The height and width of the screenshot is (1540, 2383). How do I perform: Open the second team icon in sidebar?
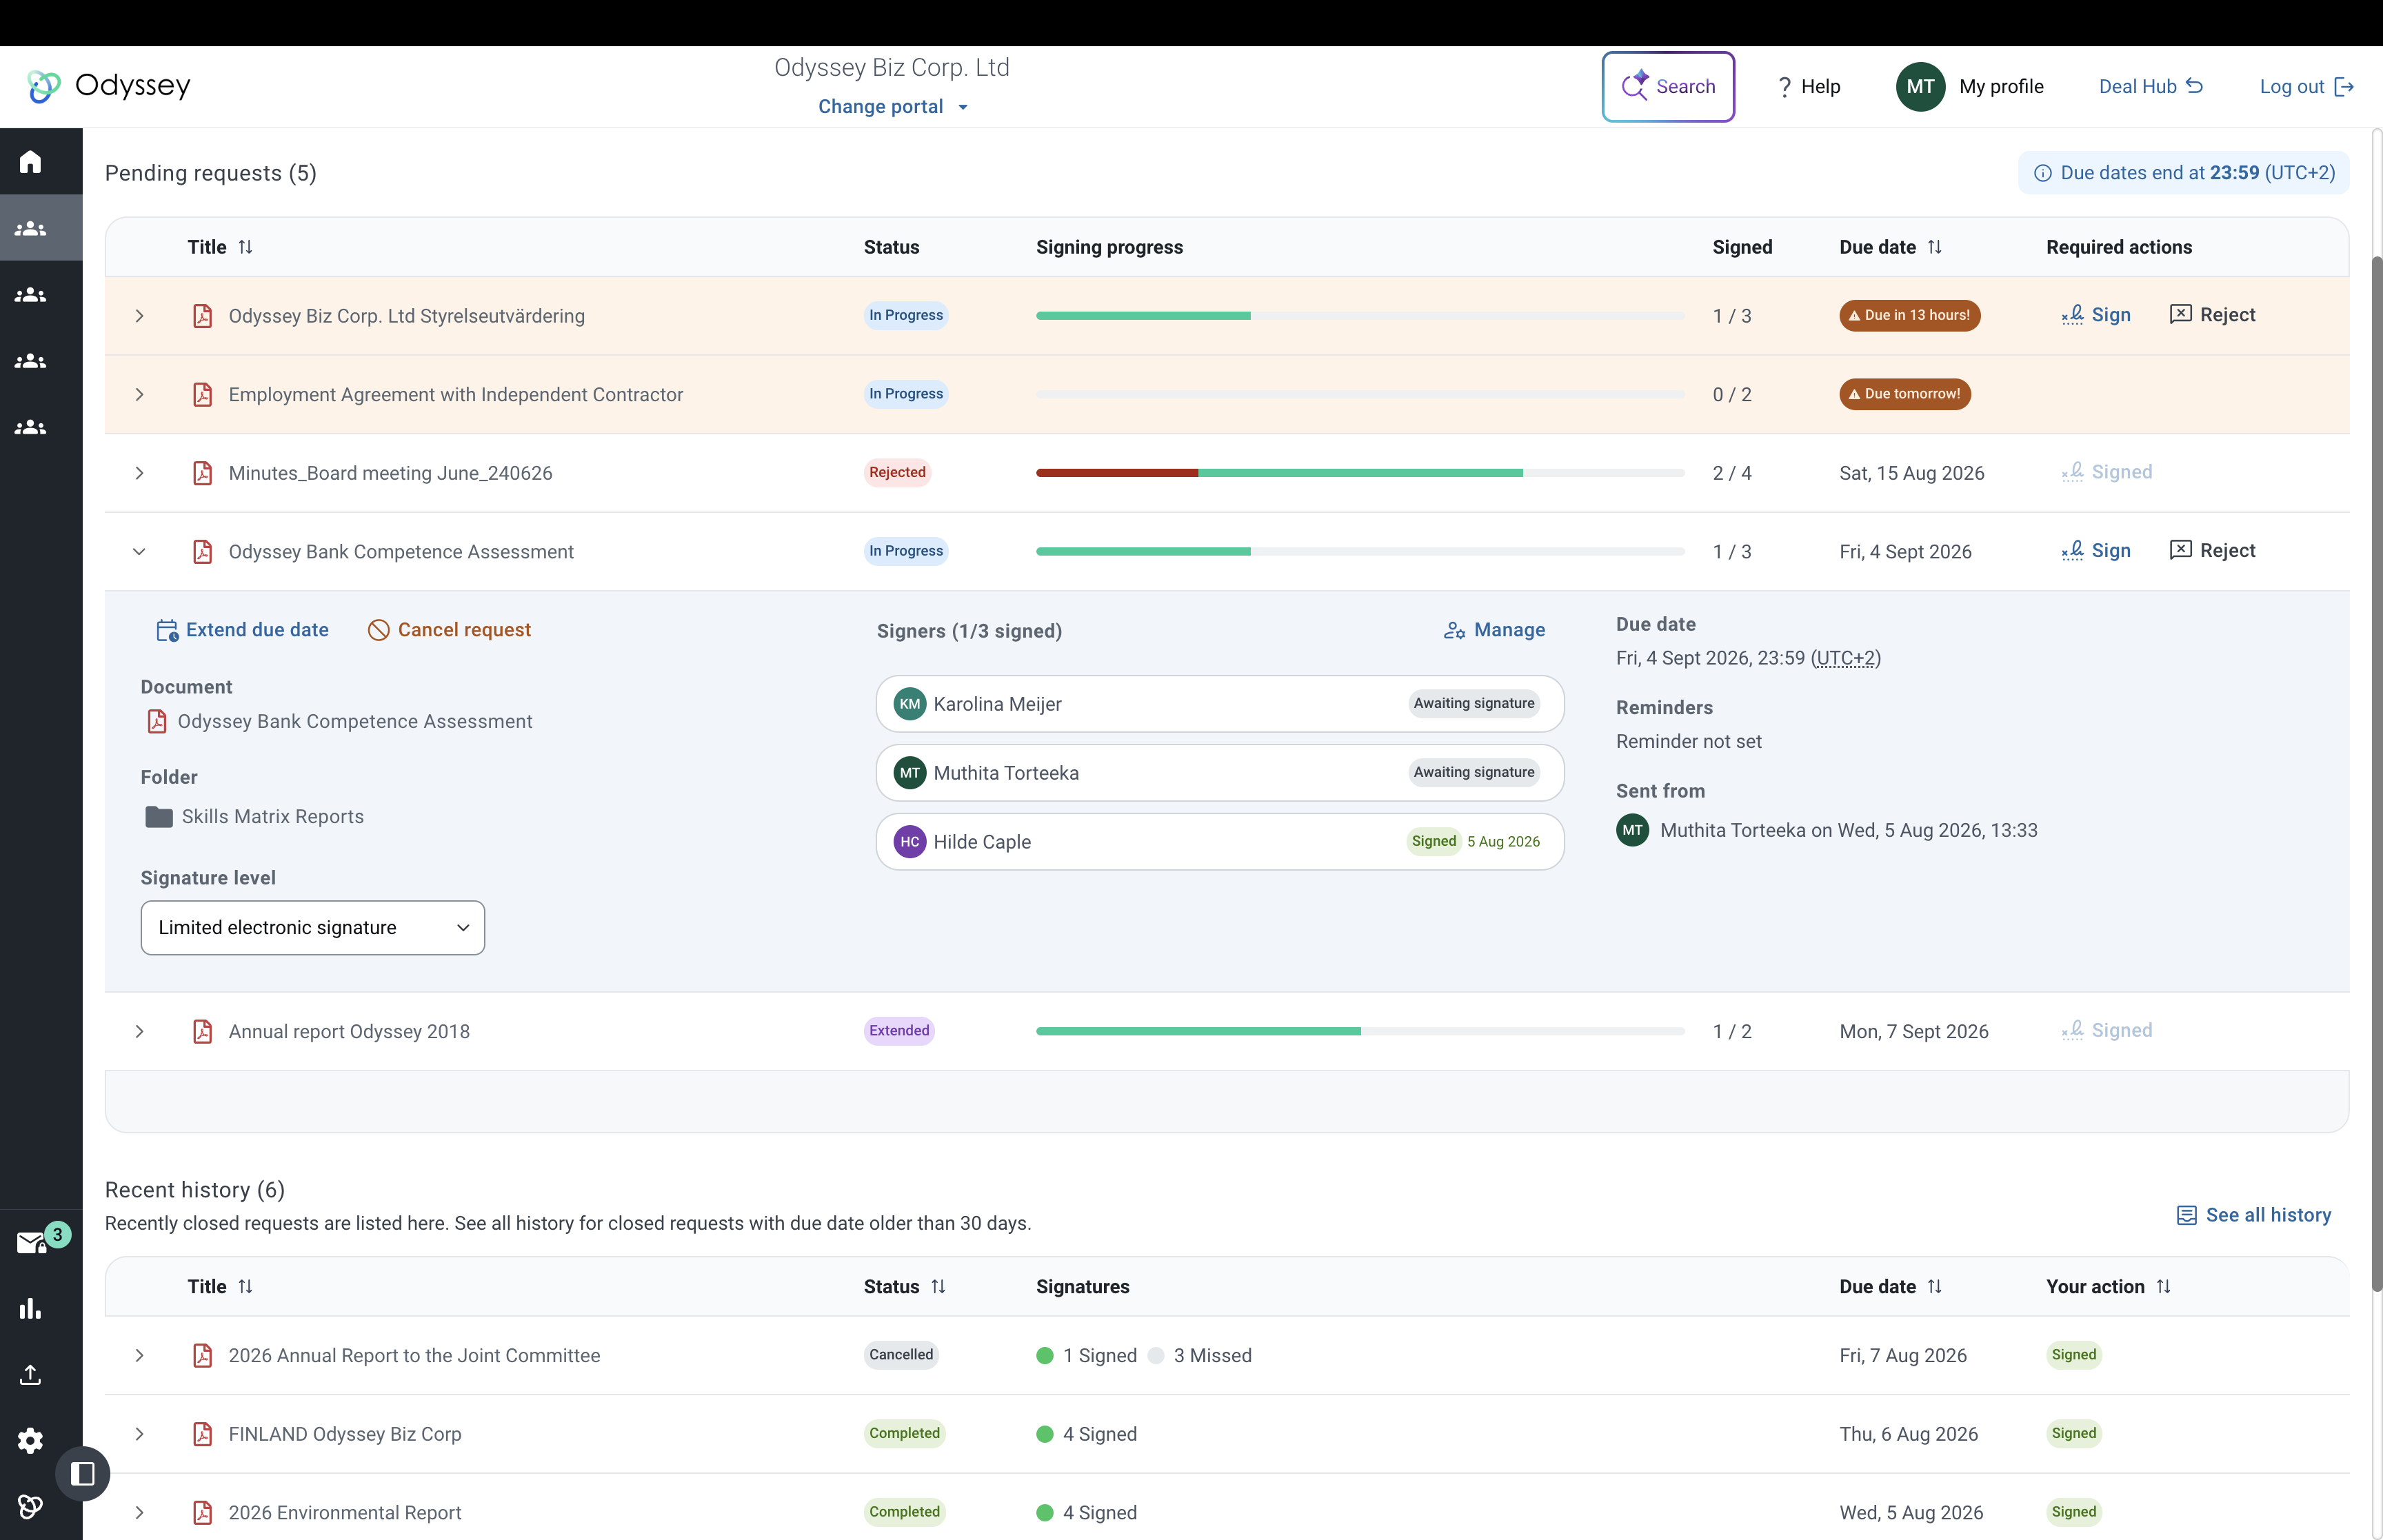tap(31, 295)
